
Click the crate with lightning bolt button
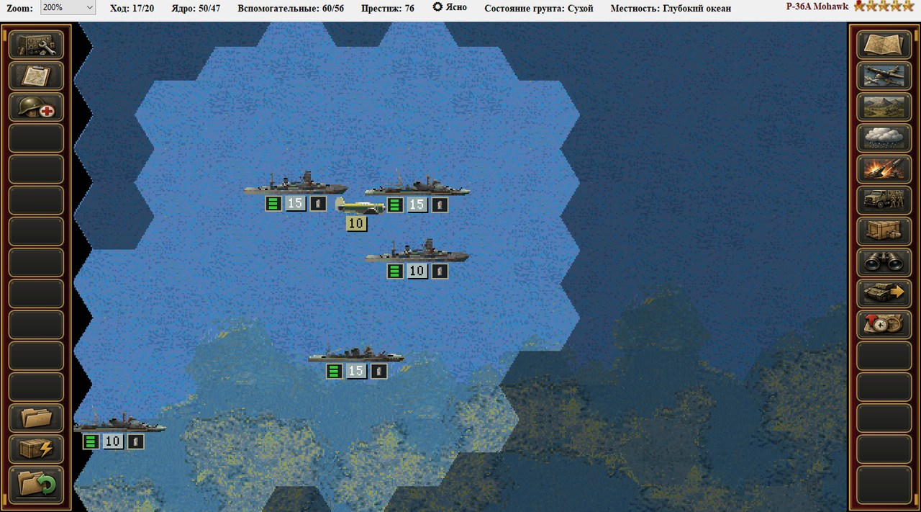point(36,449)
